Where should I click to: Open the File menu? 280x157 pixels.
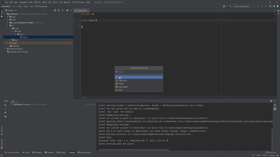point(7,2)
